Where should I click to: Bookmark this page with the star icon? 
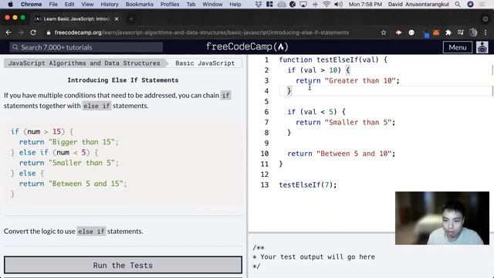pyautogui.click(x=384, y=32)
